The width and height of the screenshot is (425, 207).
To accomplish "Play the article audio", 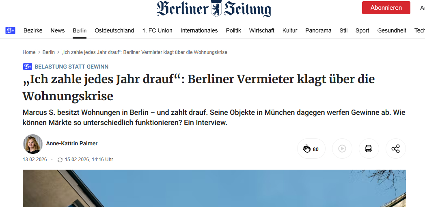I will click(x=342, y=149).
